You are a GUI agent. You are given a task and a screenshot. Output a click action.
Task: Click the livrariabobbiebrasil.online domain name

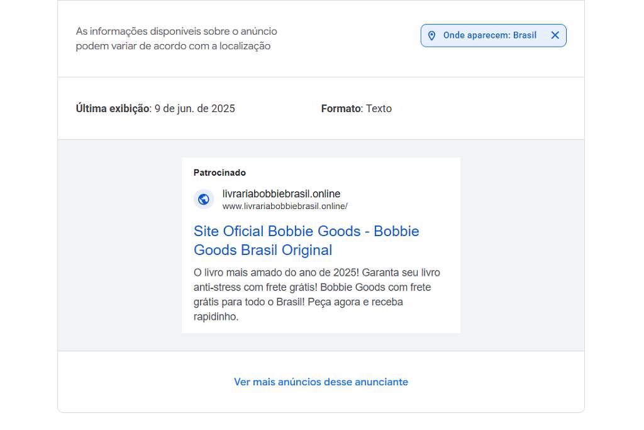click(281, 194)
